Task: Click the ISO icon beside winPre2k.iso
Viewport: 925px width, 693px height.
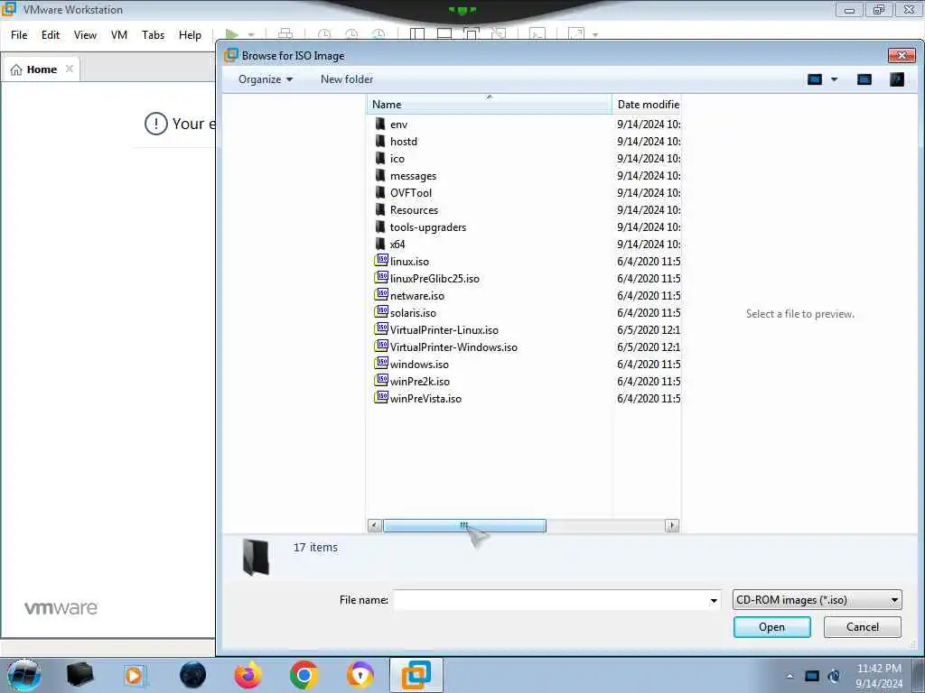Action: pos(381,380)
